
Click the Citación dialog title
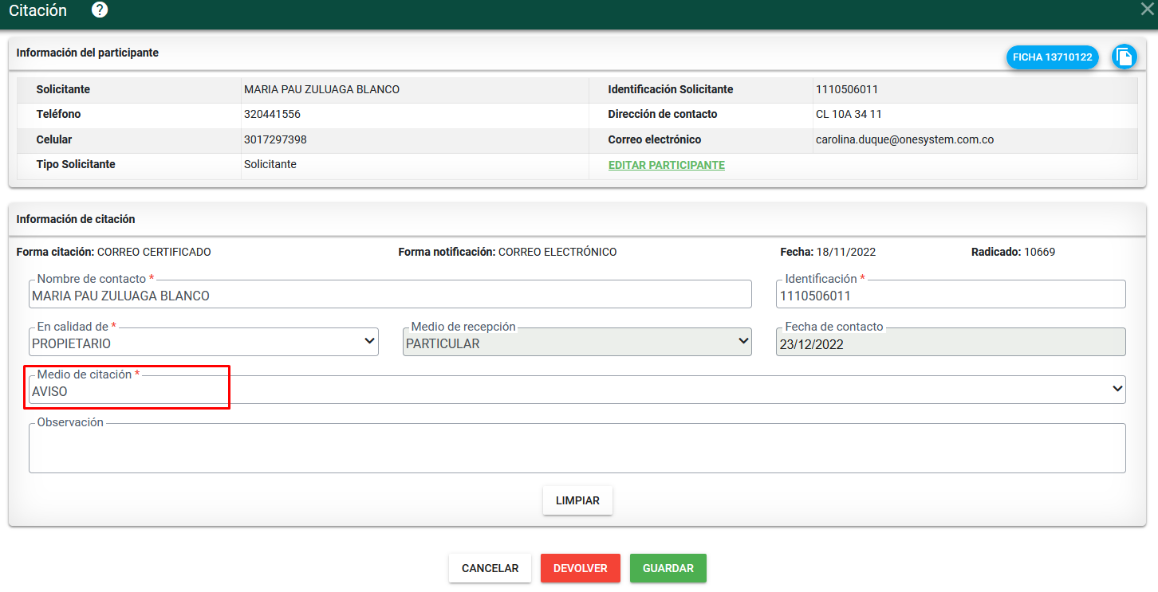[x=38, y=10]
